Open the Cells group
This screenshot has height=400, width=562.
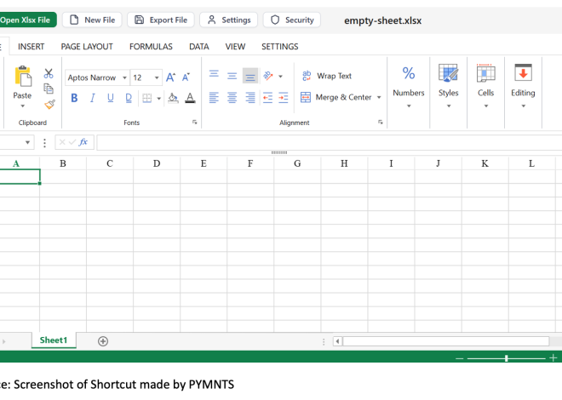pyautogui.click(x=485, y=87)
